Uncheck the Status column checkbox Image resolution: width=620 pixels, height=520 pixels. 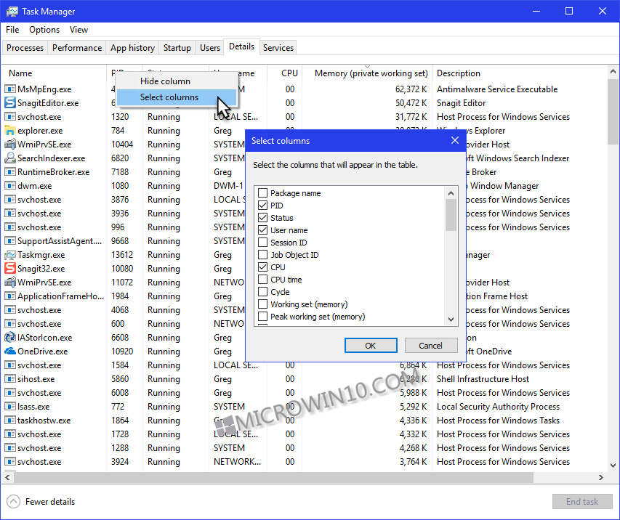(x=262, y=218)
